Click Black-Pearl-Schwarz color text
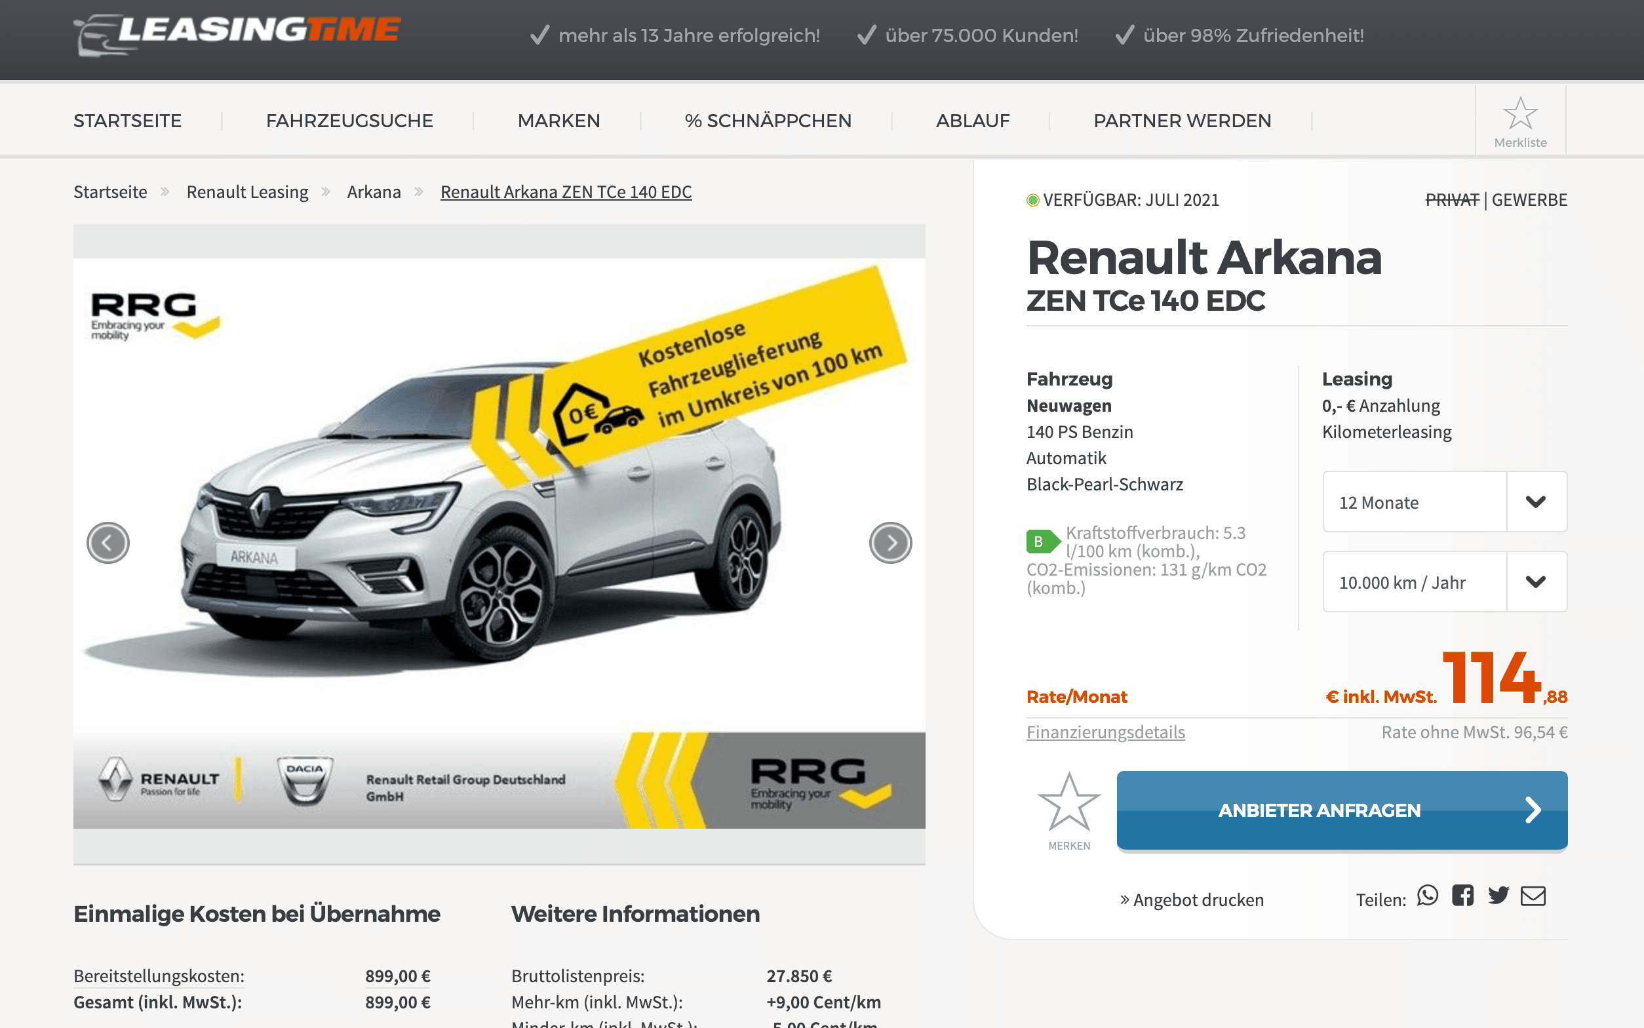 tap(1105, 484)
